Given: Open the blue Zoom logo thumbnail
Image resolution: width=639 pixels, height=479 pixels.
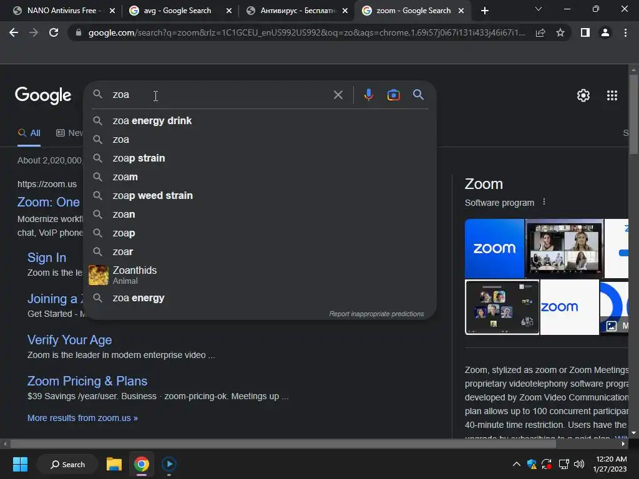Looking at the screenshot, I should [x=494, y=248].
